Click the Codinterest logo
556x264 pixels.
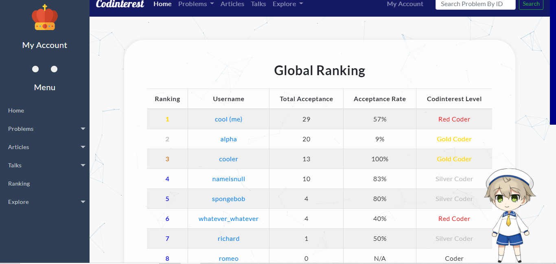click(x=120, y=4)
